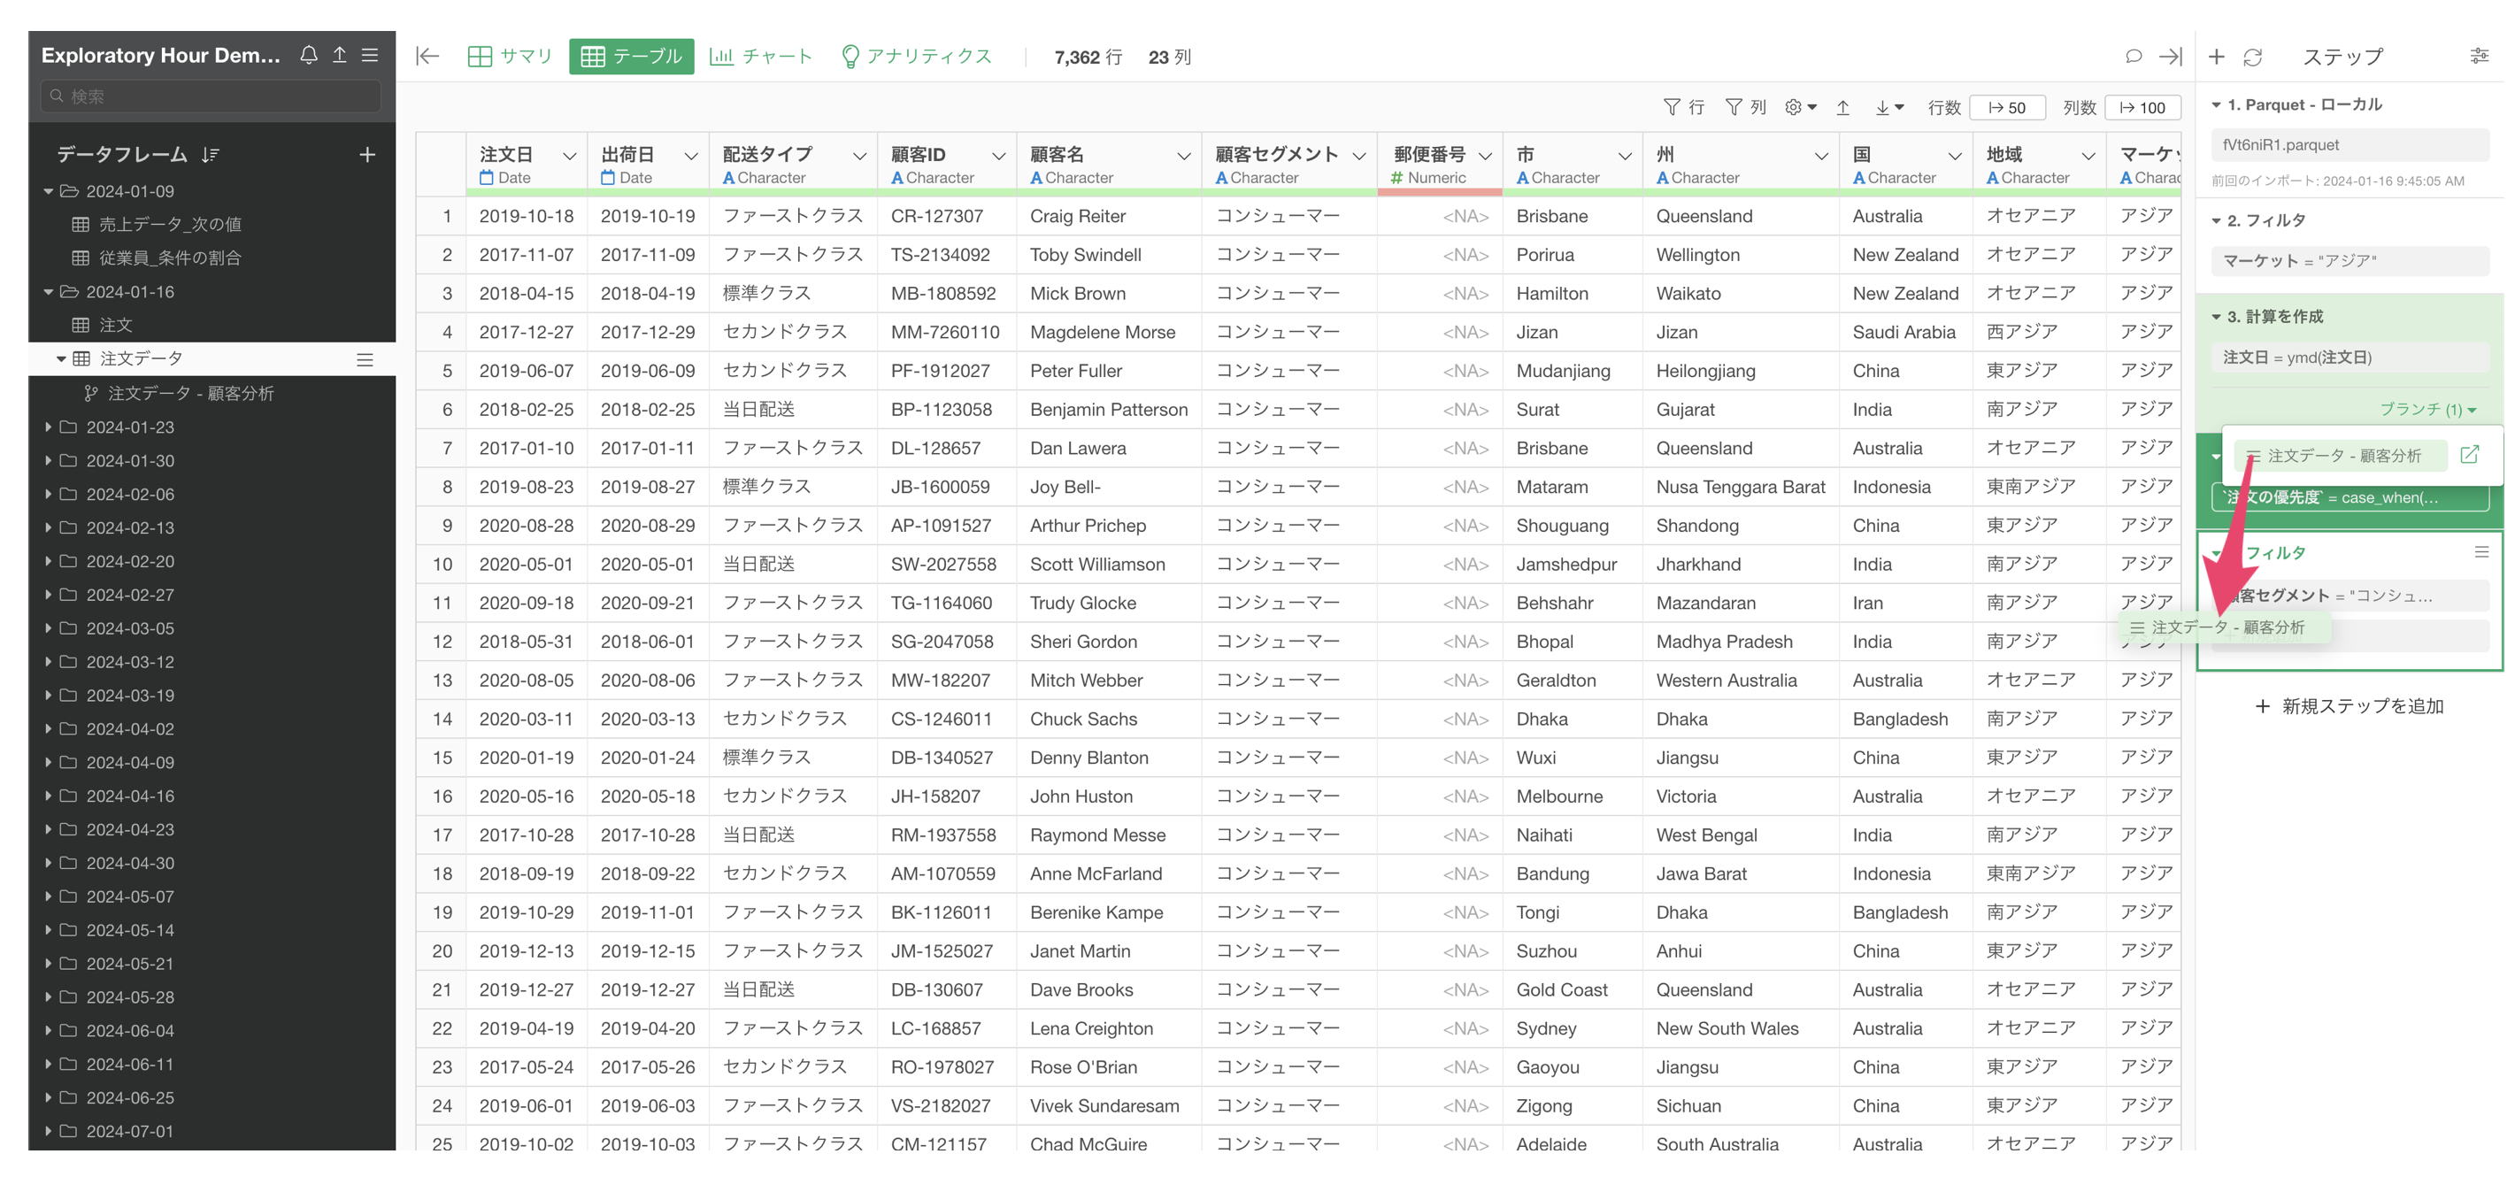
Task: Open step panel settings sliders icon
Action: click(x=2479, y=57)
